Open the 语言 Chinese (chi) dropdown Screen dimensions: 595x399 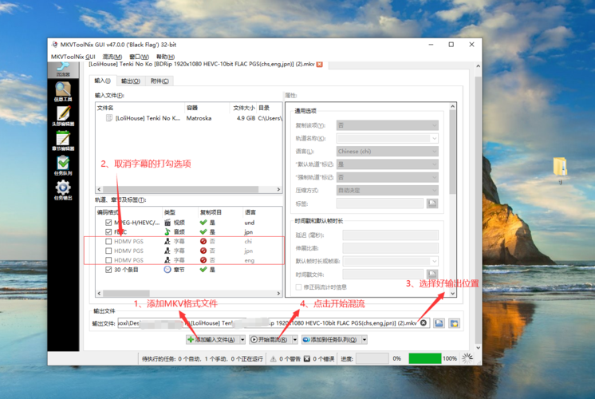tap(387, 151)
